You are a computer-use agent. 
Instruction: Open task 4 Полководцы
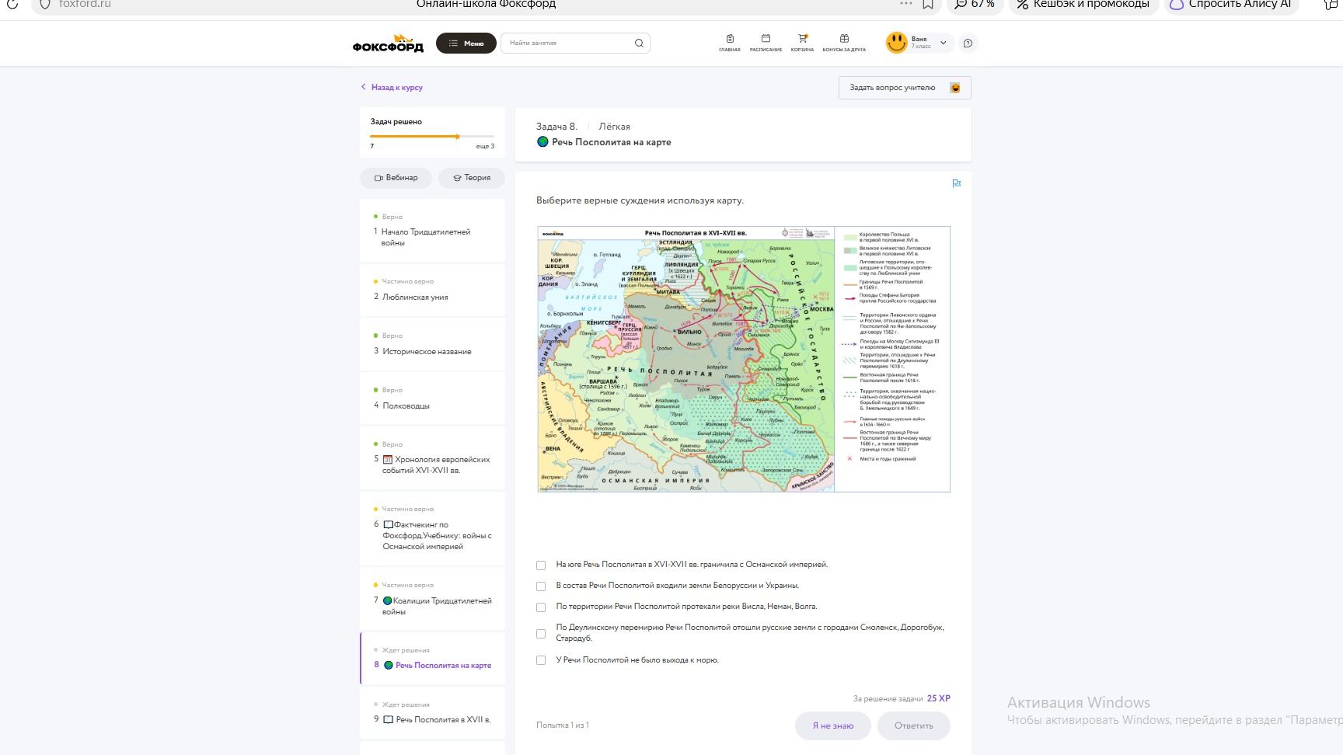pyautogui.click(x=432, y=399)
